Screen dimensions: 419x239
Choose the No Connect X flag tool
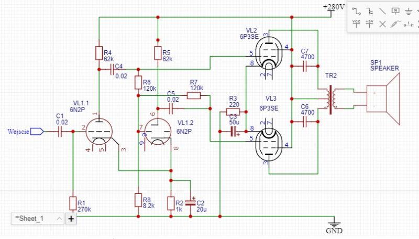pos(382,24)
